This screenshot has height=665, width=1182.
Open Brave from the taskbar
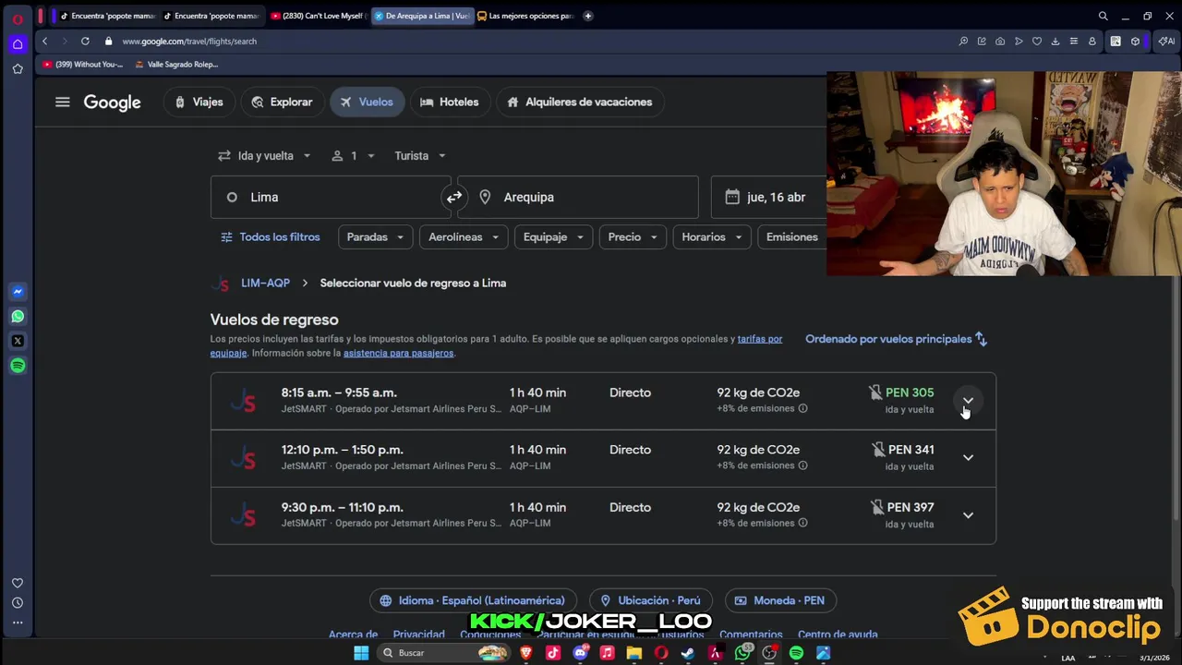[525, 653]
